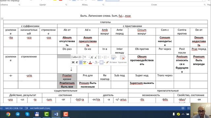Open the borders dropdown arrow
The image size is (211, 118).
click(104, 63)
